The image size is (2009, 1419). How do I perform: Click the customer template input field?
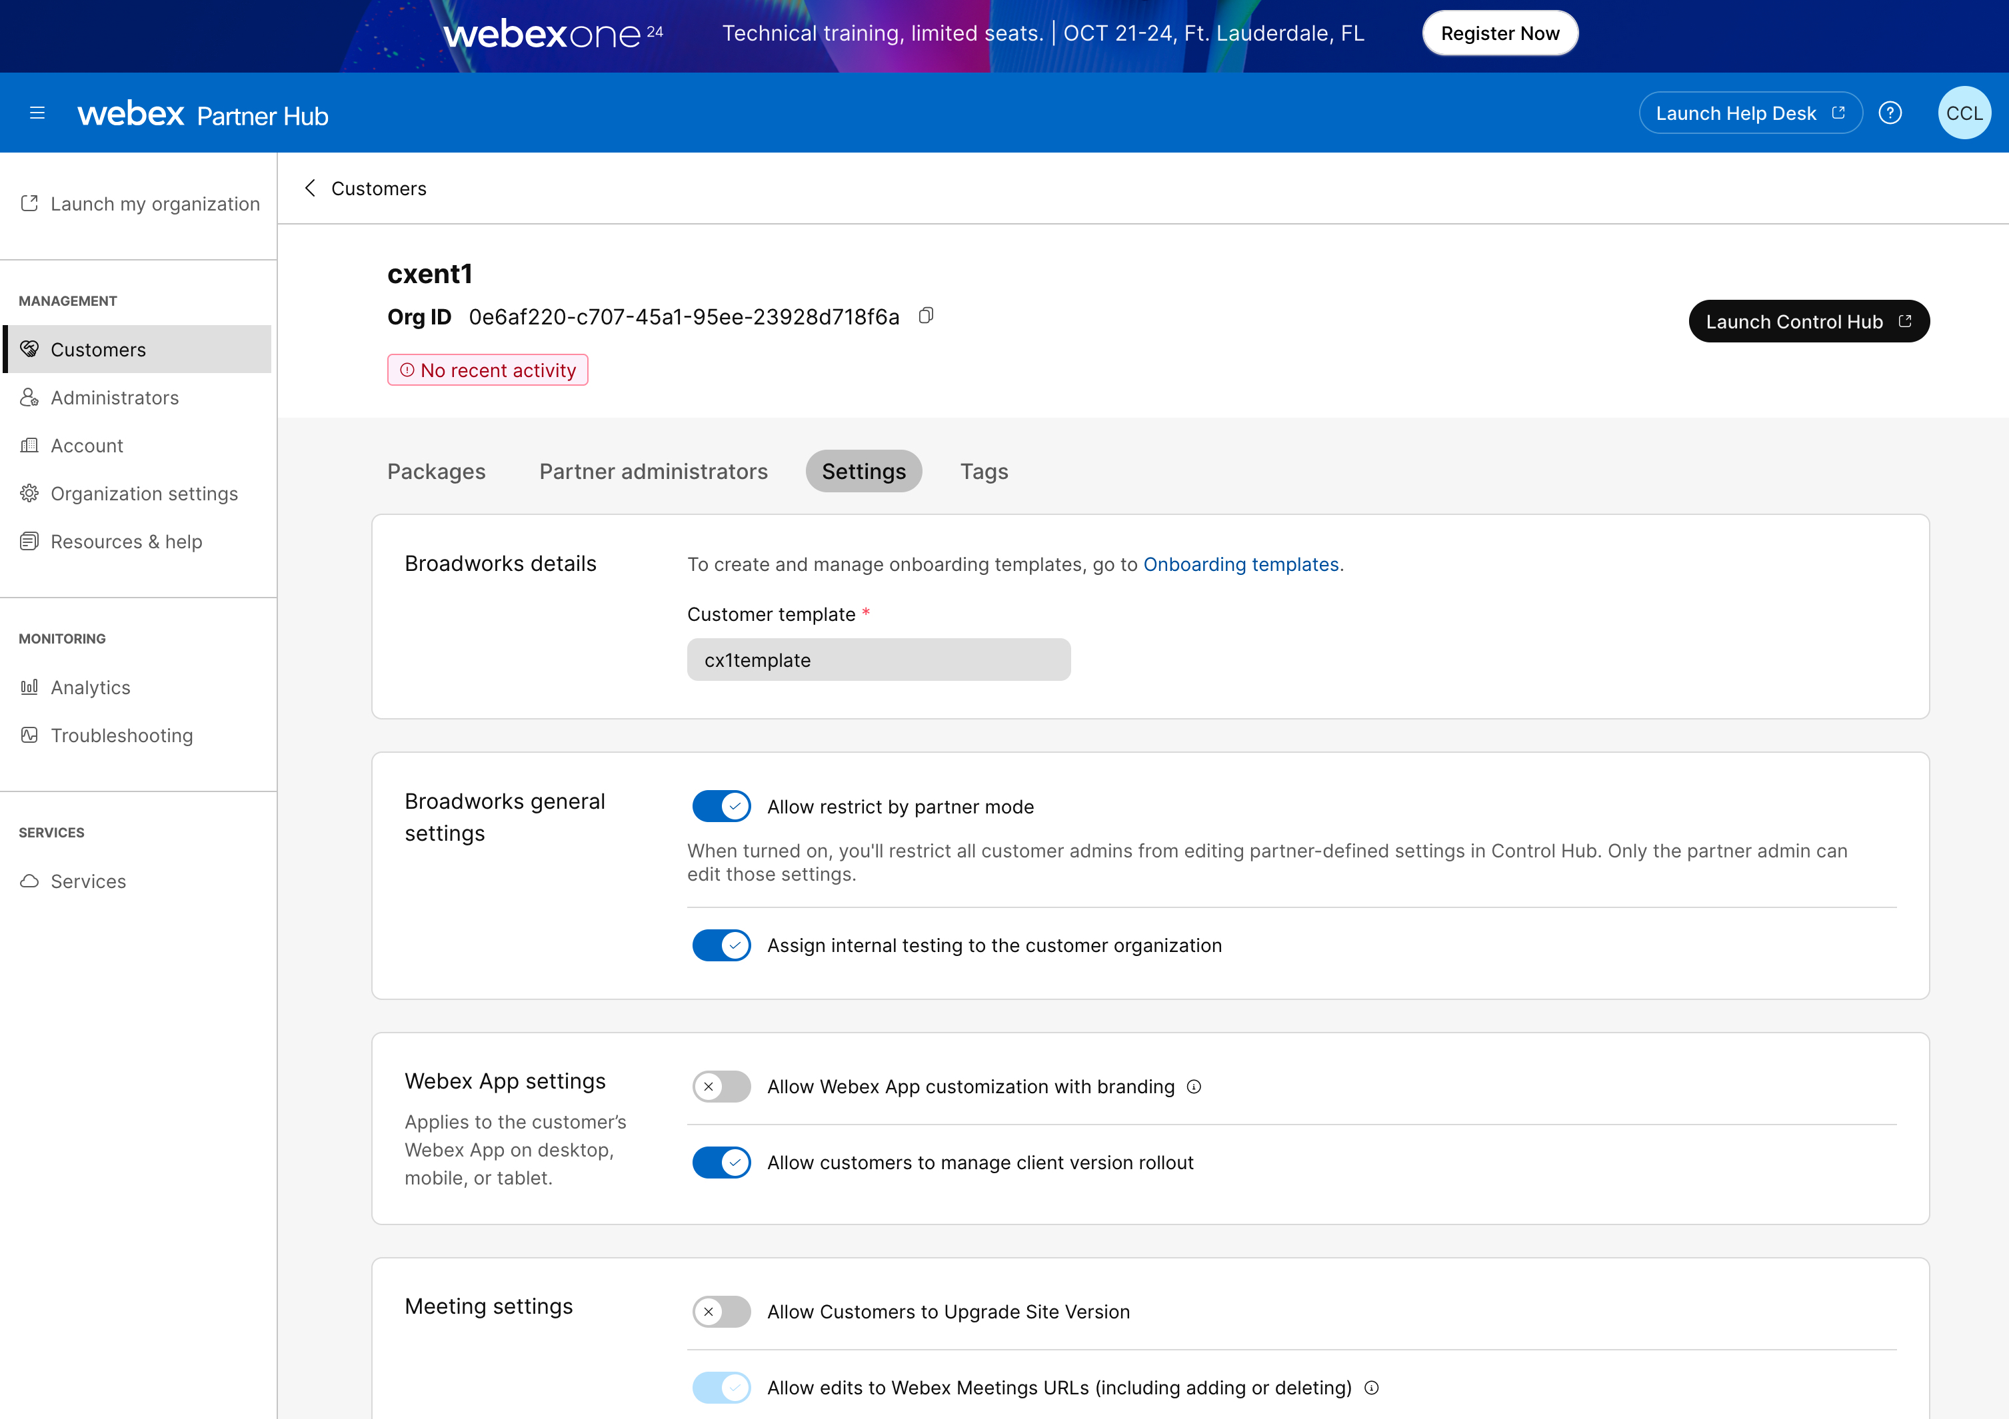click(x=879, y=660)
